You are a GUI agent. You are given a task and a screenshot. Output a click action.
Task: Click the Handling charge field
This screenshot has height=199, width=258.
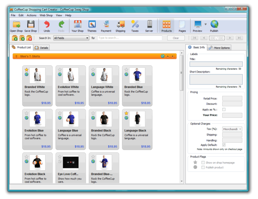point(232,140)
